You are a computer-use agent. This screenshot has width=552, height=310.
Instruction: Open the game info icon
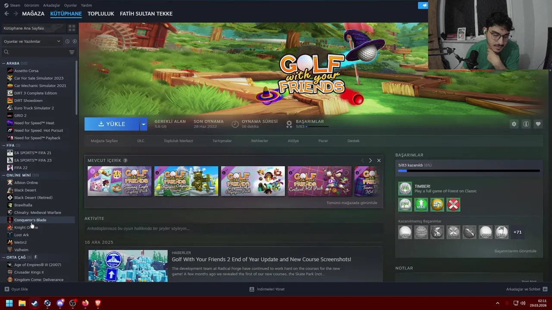tap(526, 124)
